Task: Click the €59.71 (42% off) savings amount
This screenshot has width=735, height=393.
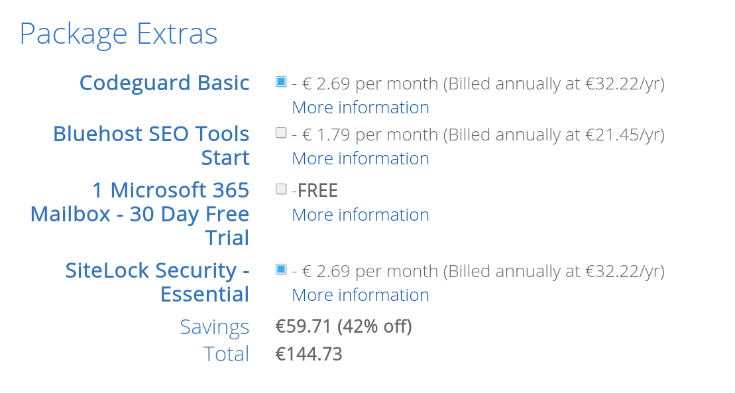Action: point(343,326)
